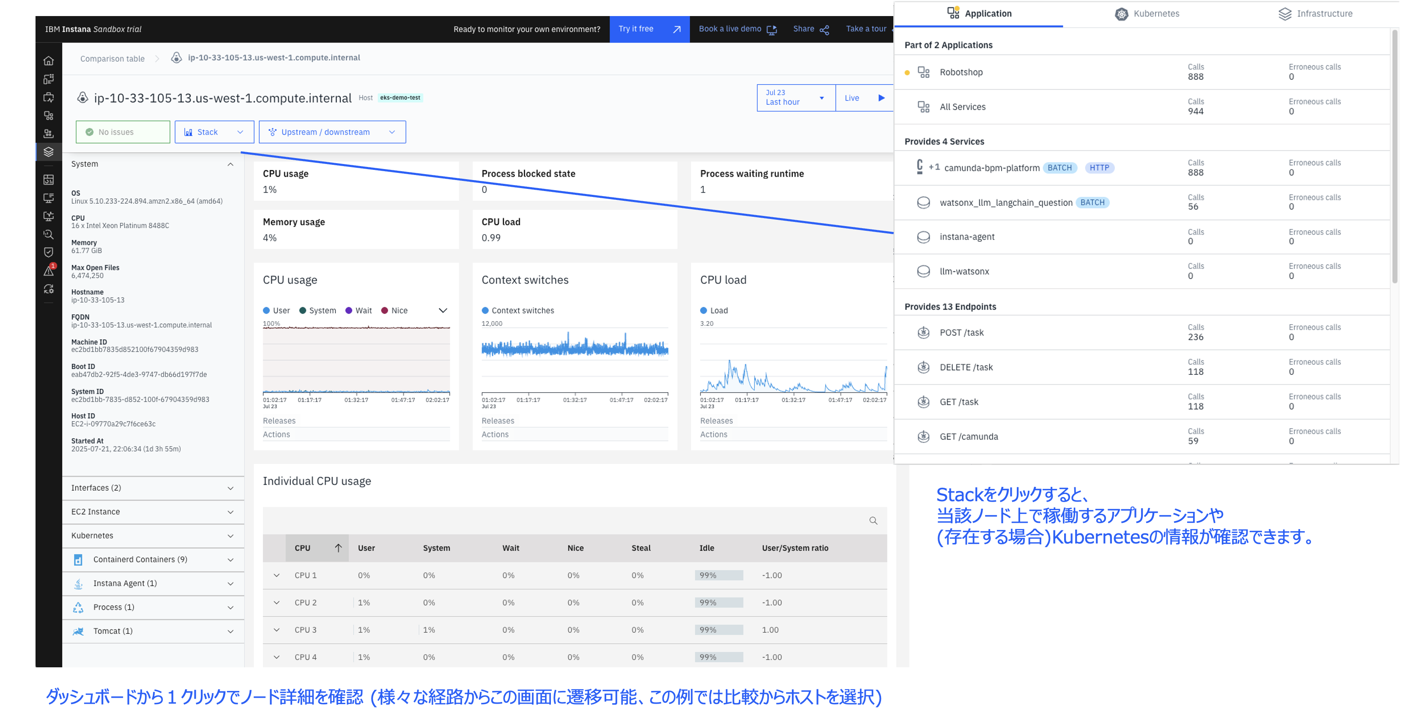Open the Stack dropdown

pos(214,132)
